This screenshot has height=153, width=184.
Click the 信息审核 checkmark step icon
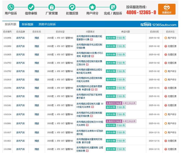point(31,7)
